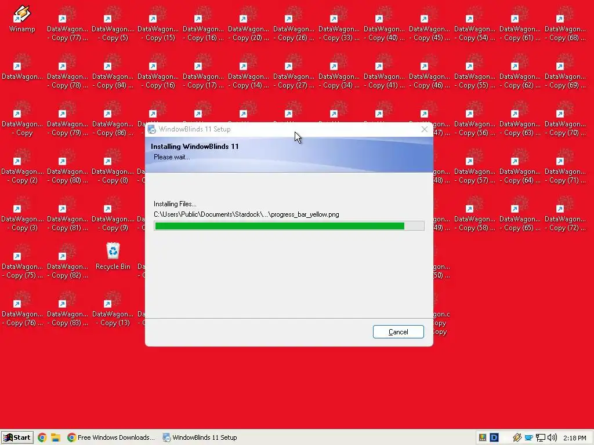This screenshot has height=445, width=594.
Task: Select the DataWagon Copy (76) shortcut
Action: (x=22, y=309)
